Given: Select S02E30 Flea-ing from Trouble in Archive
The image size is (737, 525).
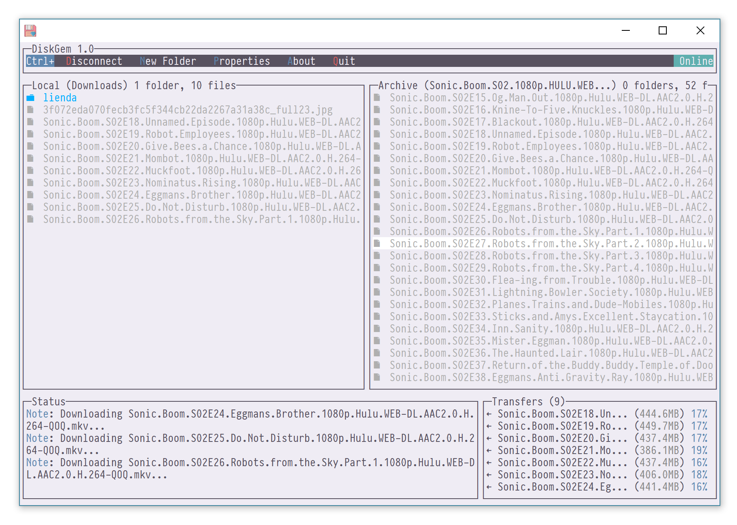Looking at the screenshot, I should 551,280.
